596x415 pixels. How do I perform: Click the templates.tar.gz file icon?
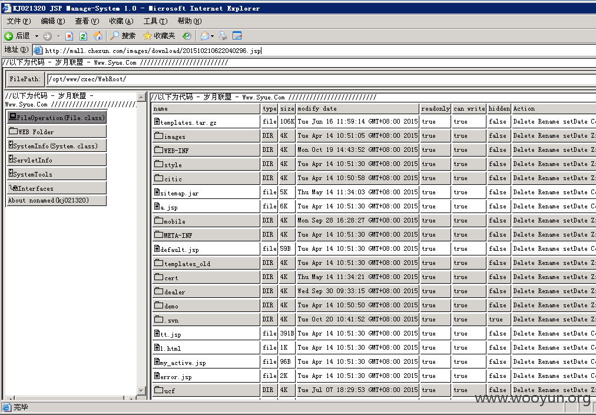click(157, 122)
